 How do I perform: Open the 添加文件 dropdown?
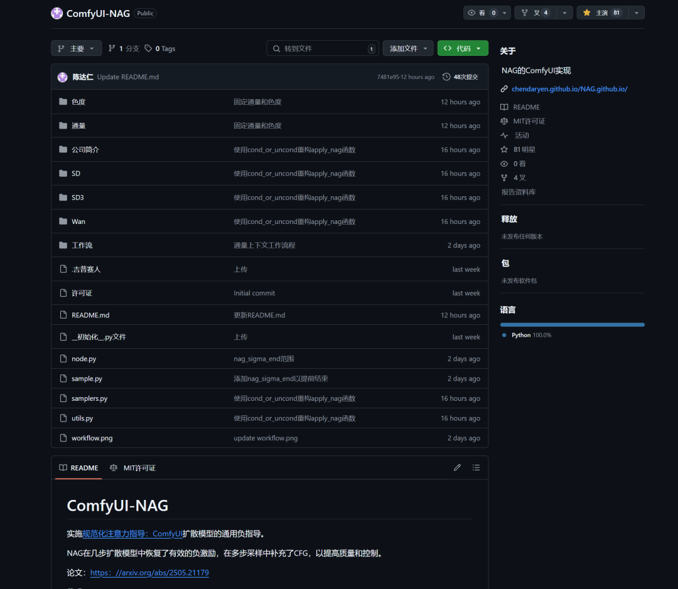(x=408, y=48)
